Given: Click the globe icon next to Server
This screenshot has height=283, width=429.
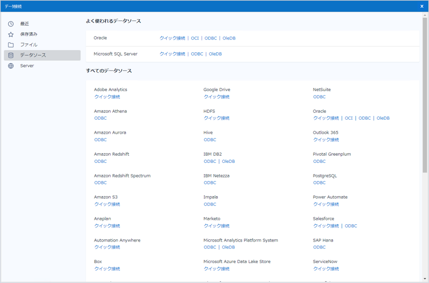Looking at the screenshot, I should [11, 66].
